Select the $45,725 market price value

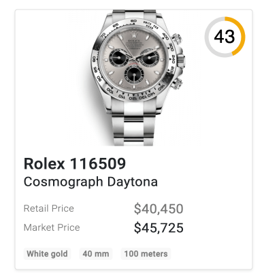tap(159, 228)
